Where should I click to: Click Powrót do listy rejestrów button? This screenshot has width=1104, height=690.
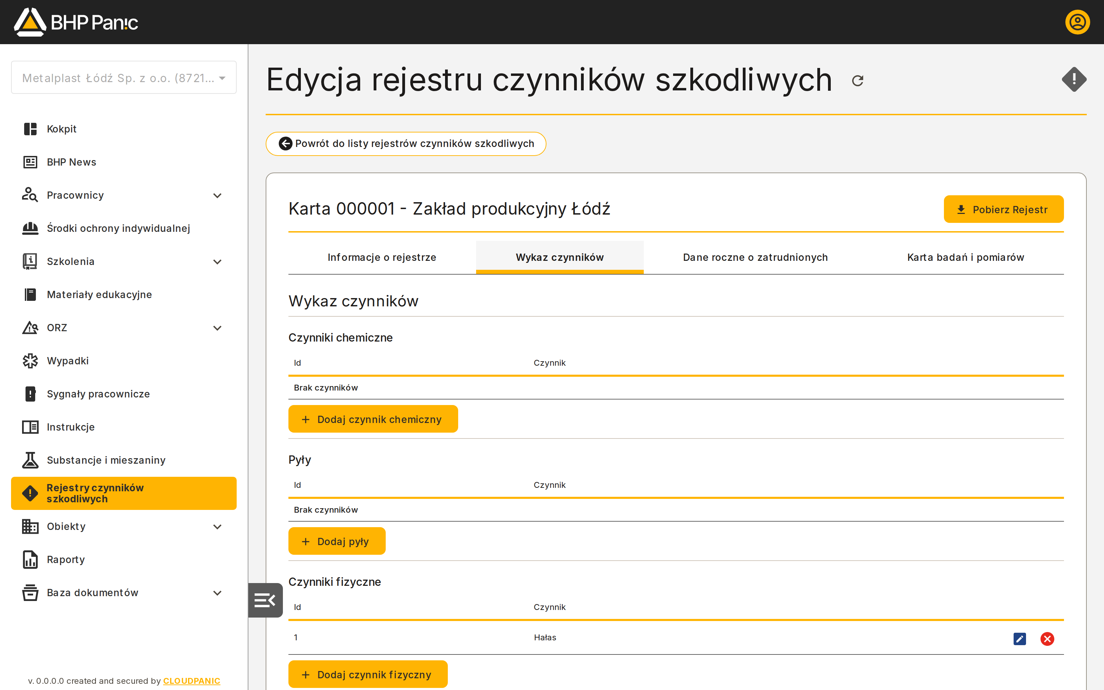406,144
